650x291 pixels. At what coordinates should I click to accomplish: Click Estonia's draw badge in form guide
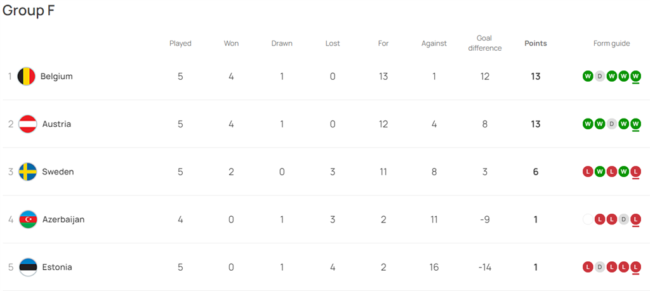[x=599, y=267]
